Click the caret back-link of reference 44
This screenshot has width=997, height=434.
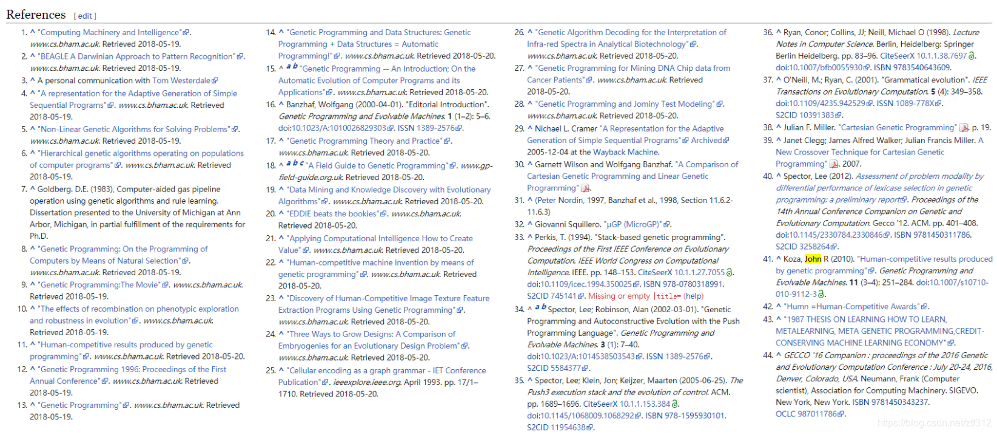[x=779, y=355]
